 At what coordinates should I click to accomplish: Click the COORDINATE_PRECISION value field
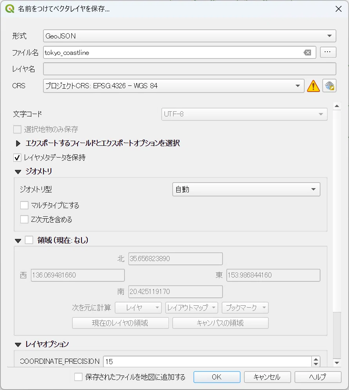(207, 361)
